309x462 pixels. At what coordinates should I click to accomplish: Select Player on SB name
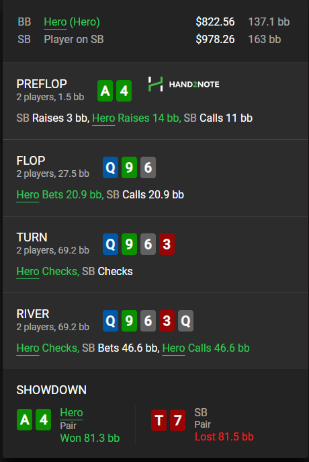(74, 39)
